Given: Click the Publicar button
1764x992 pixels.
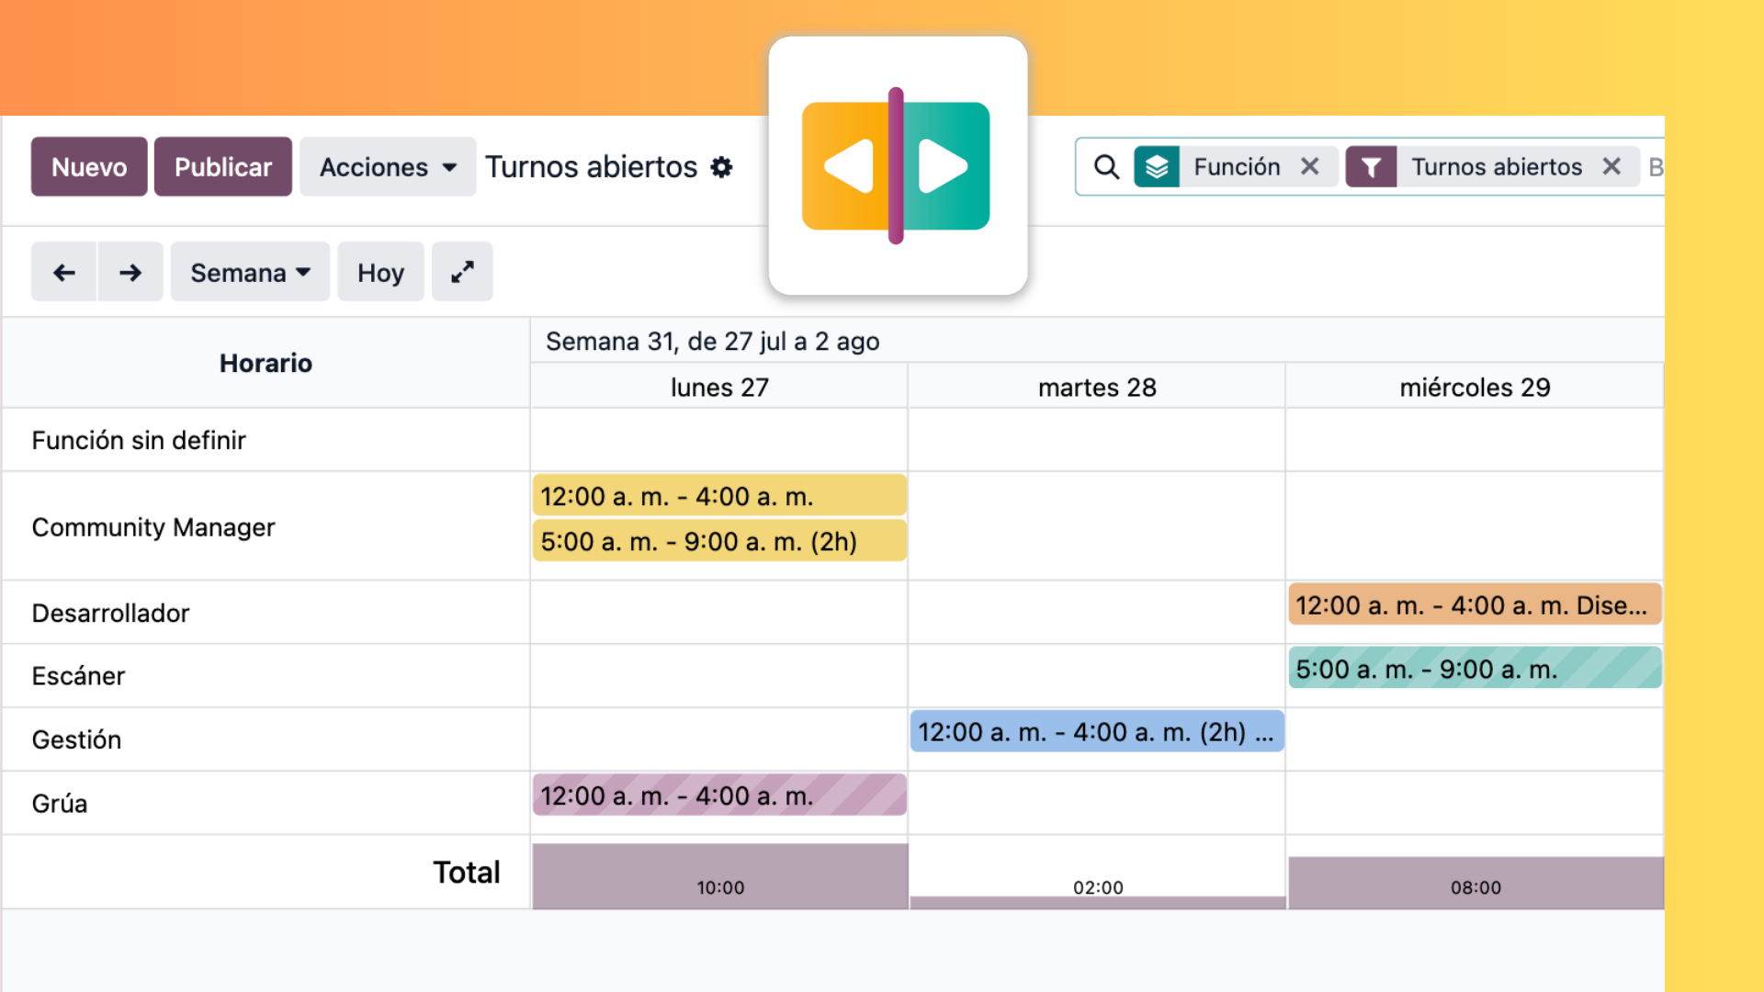Looking at the screenshot, I should point(223,167).
